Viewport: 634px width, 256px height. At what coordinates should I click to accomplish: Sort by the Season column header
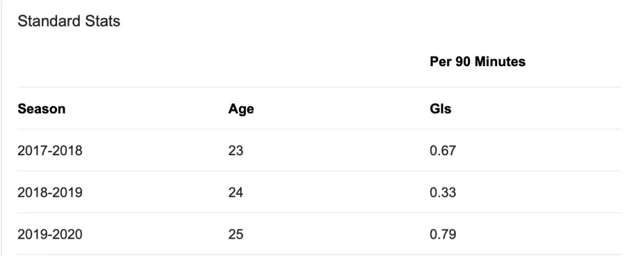point(41,109)
